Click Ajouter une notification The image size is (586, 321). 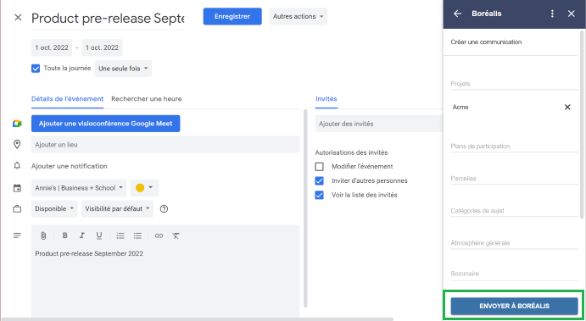coord(70,166)
